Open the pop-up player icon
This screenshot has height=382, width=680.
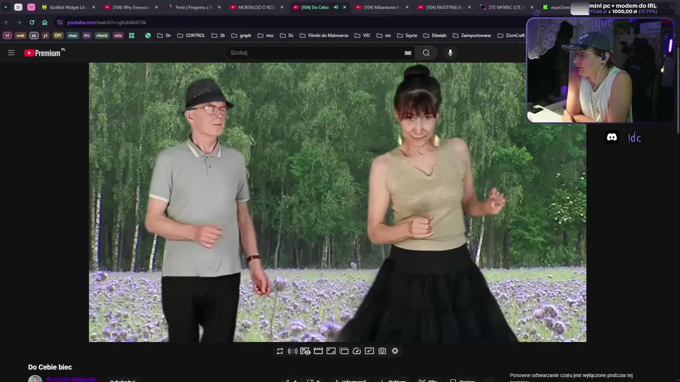(344, 351)
